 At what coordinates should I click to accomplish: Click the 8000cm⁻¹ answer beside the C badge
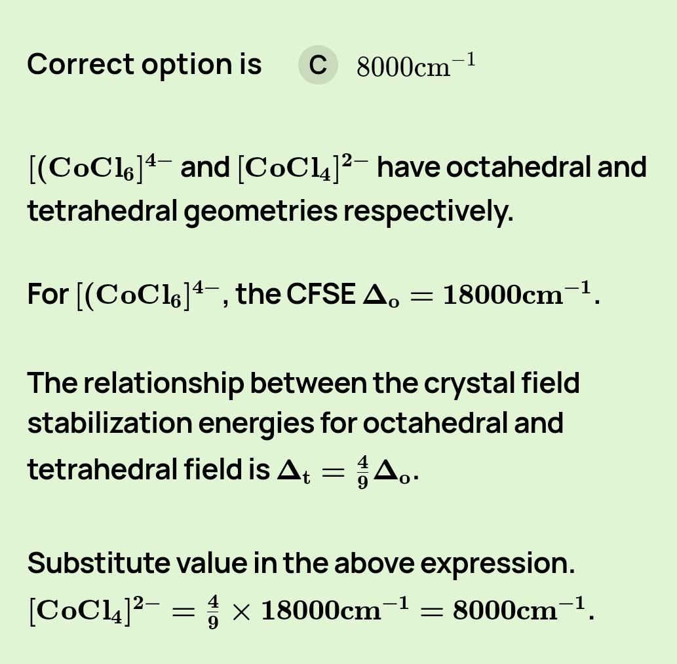(x=416, y=65)
